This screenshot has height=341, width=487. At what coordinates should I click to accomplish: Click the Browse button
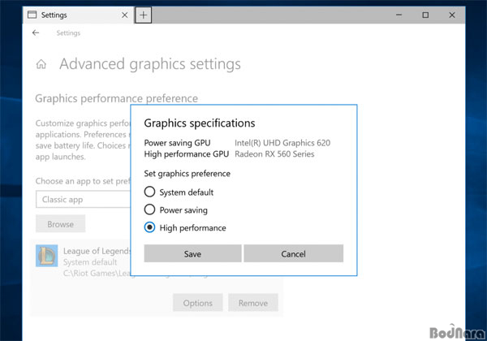[x=61, y=224]
